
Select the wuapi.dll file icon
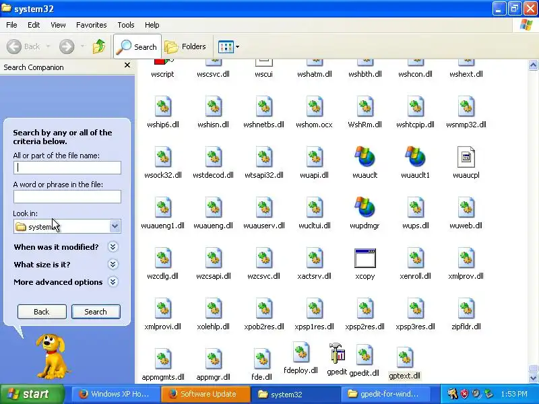pyautogui.click(x=314, y=157)
